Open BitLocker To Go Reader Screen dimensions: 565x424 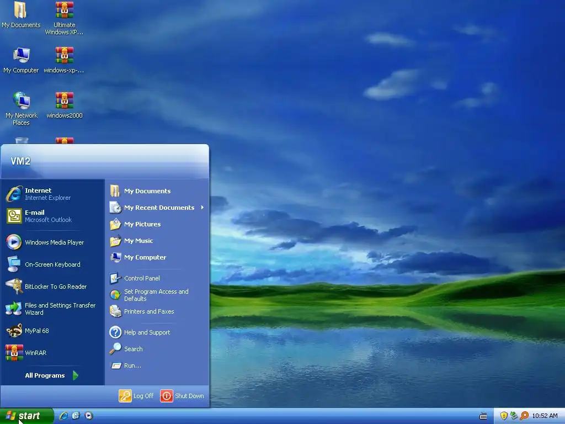pos(52,287)
